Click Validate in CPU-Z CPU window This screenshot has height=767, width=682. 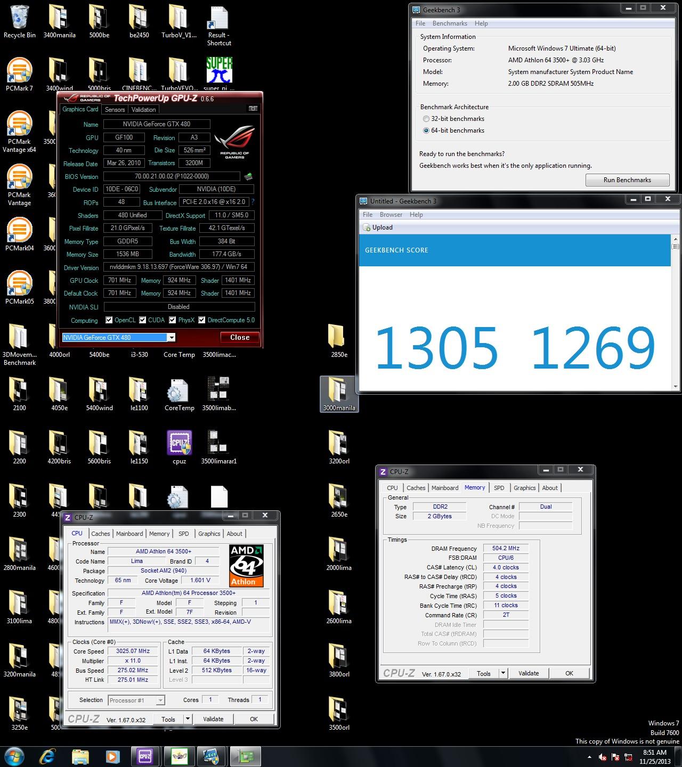tap(213, 719)
